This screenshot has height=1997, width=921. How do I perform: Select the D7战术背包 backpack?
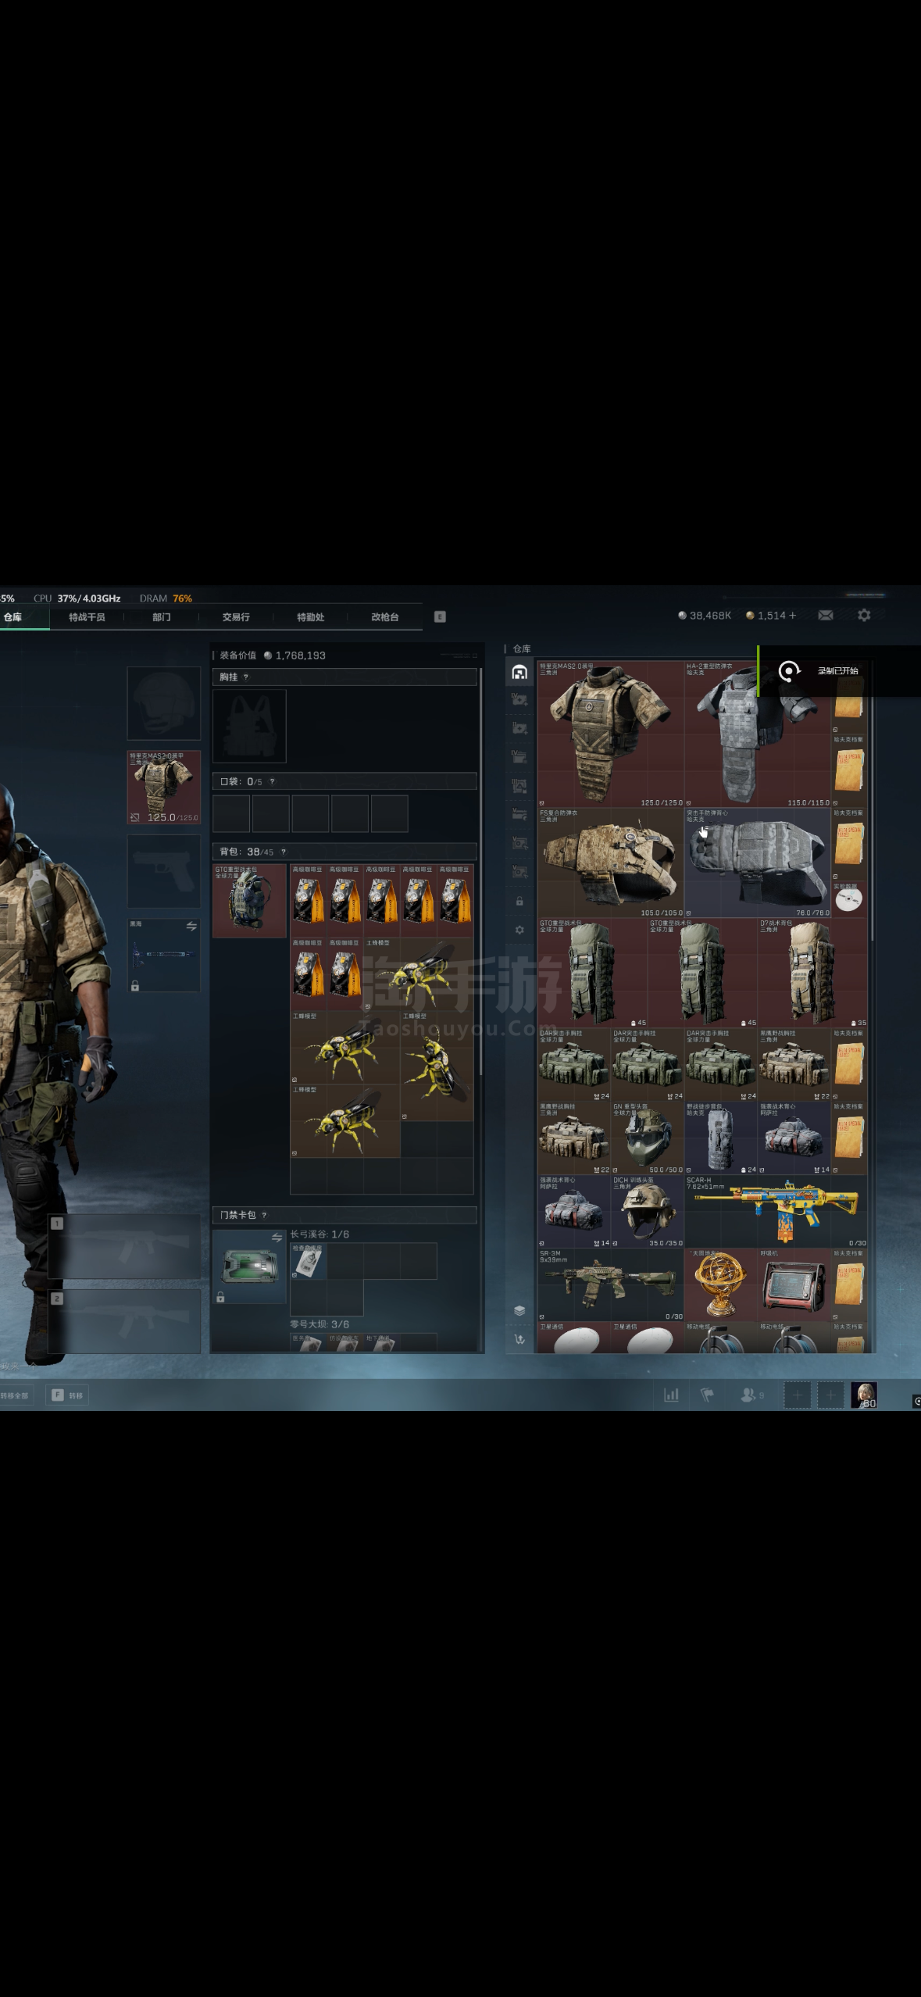[812, 973]
